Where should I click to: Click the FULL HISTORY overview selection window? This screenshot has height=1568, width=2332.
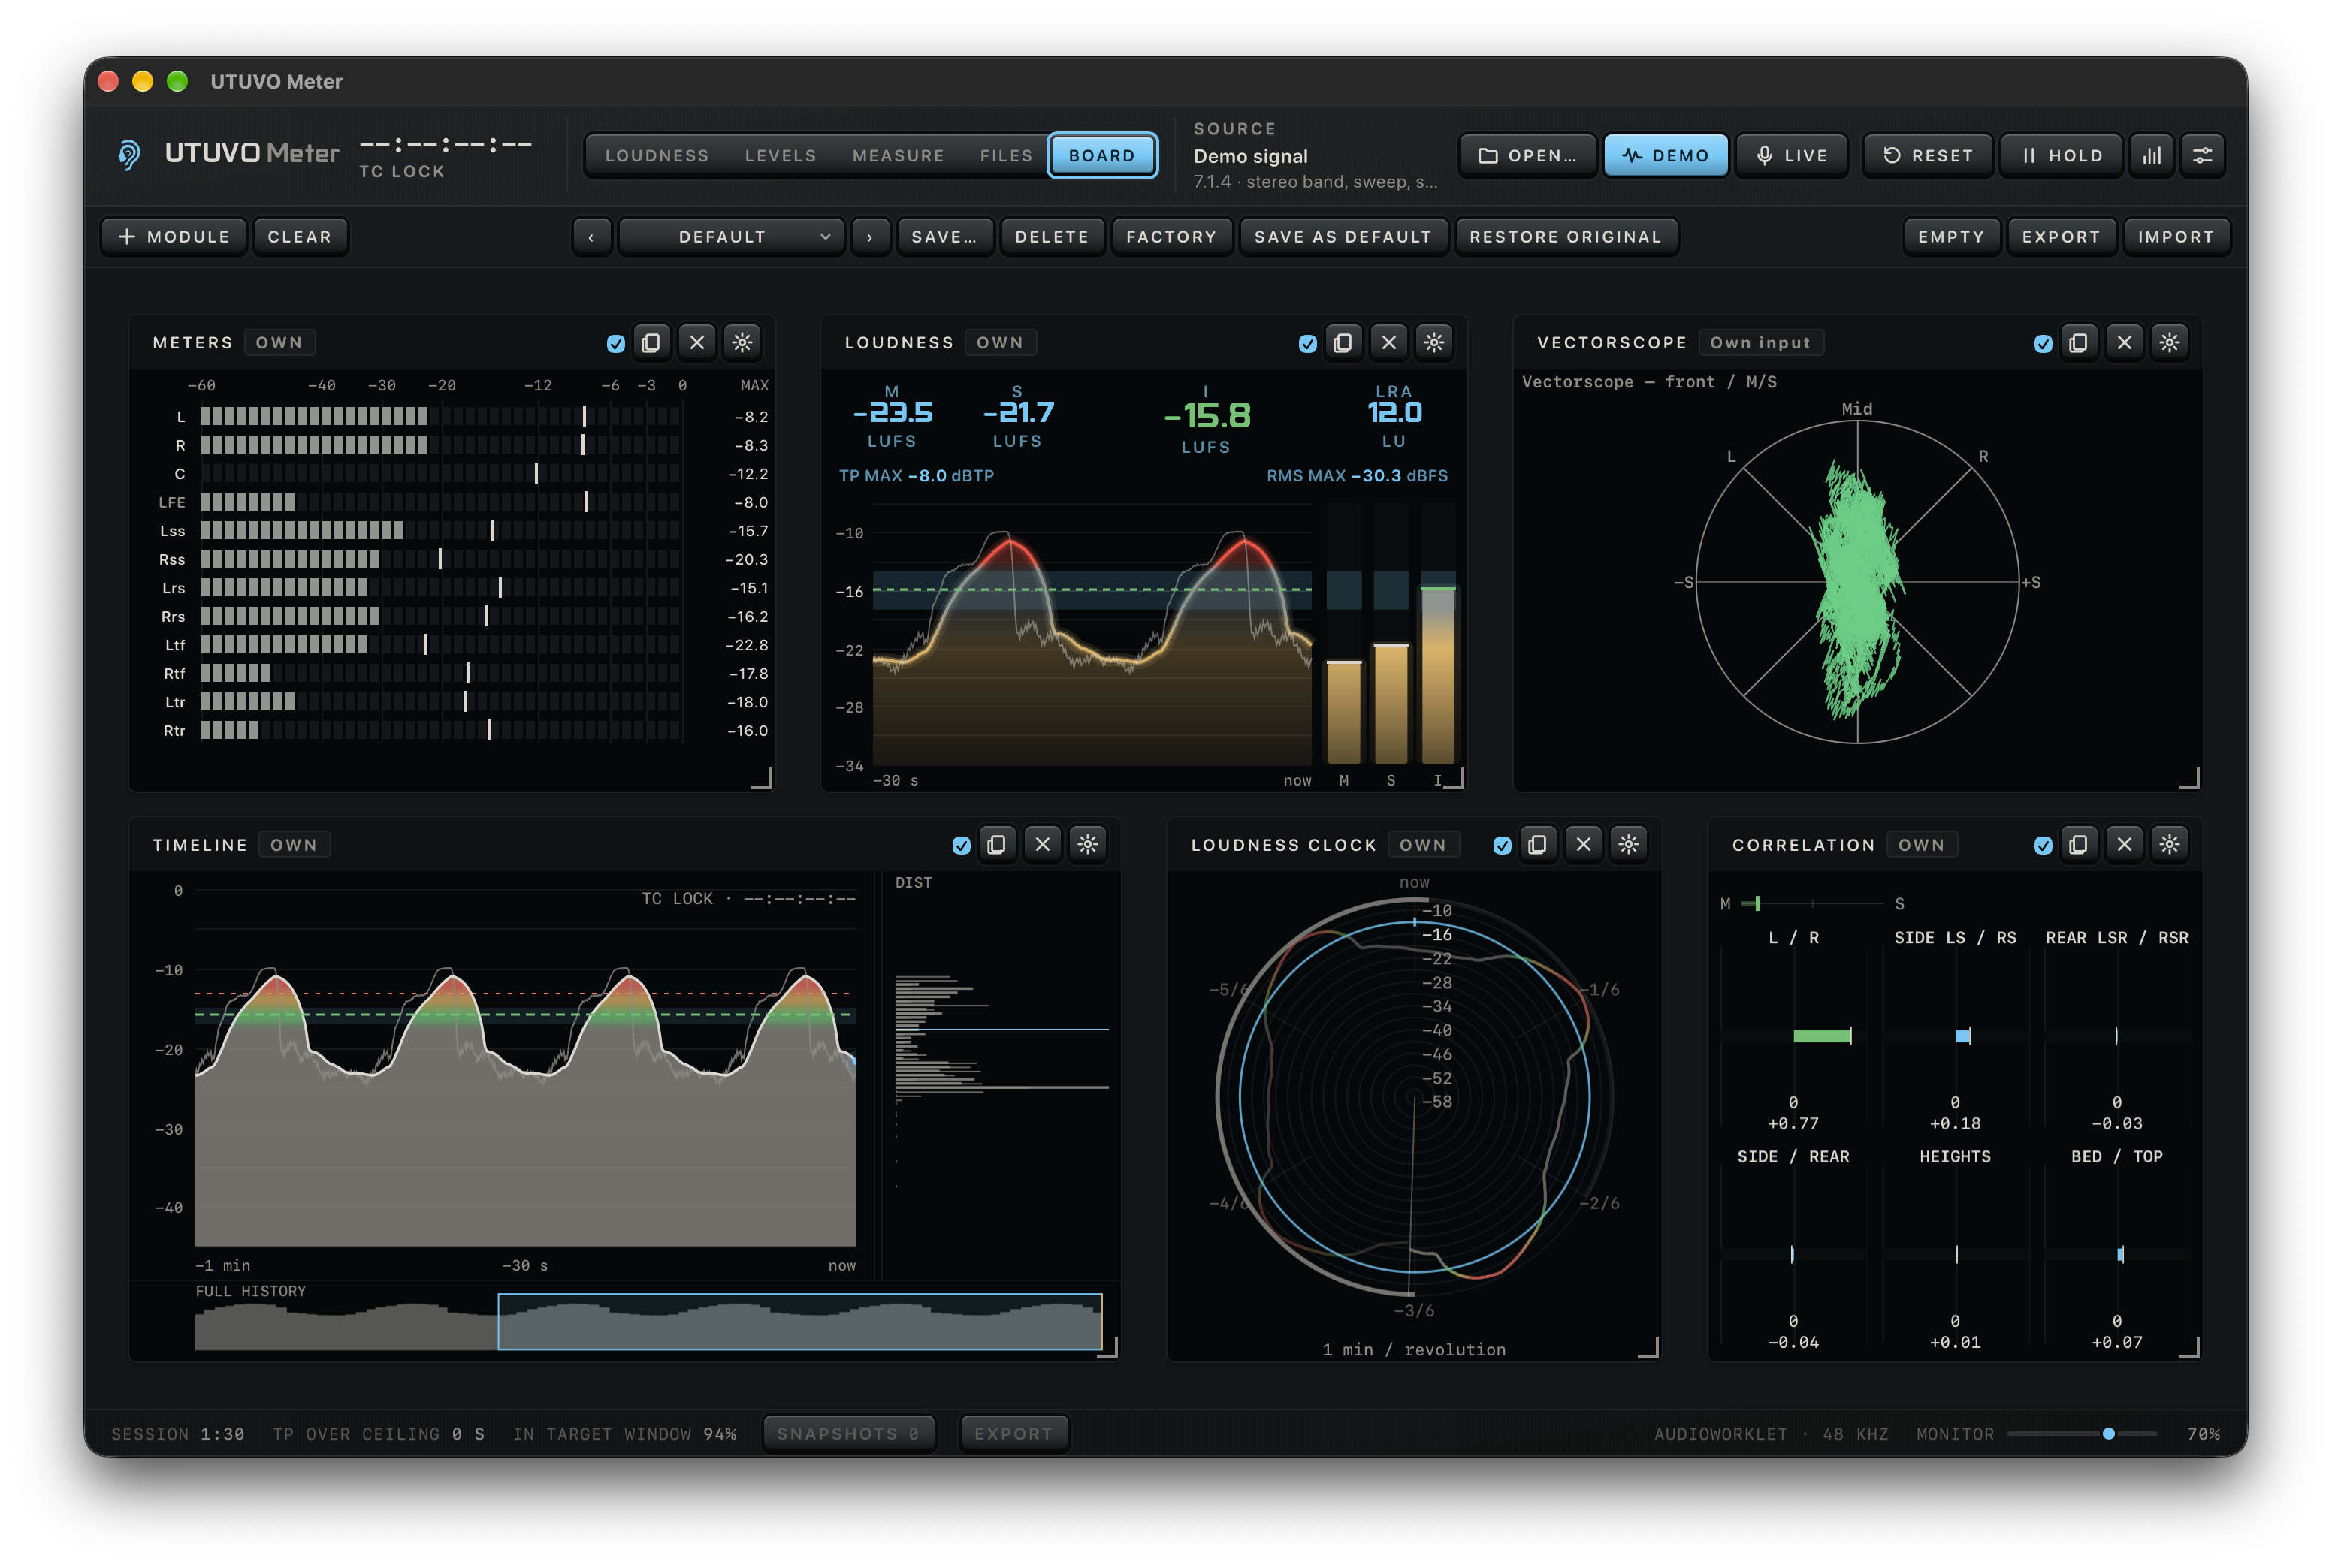(x=799, y=1321)
